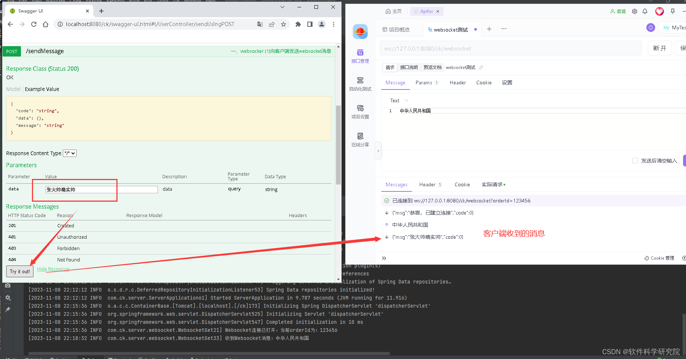This screenshot has width=686, height=359.
Task: Open the environment sync icon near MyTest
Action: click(650, 28)
